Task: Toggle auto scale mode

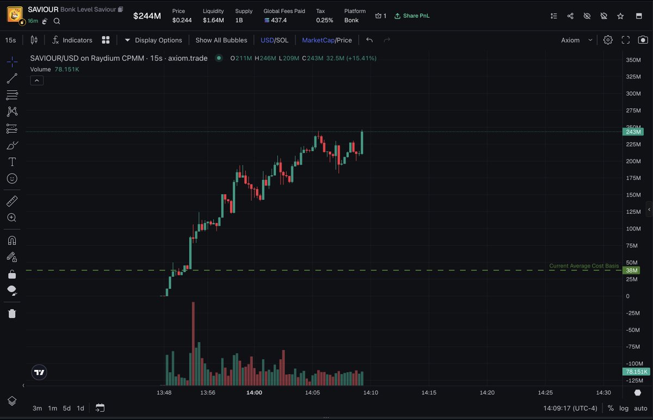Action: tap(640, 408)
